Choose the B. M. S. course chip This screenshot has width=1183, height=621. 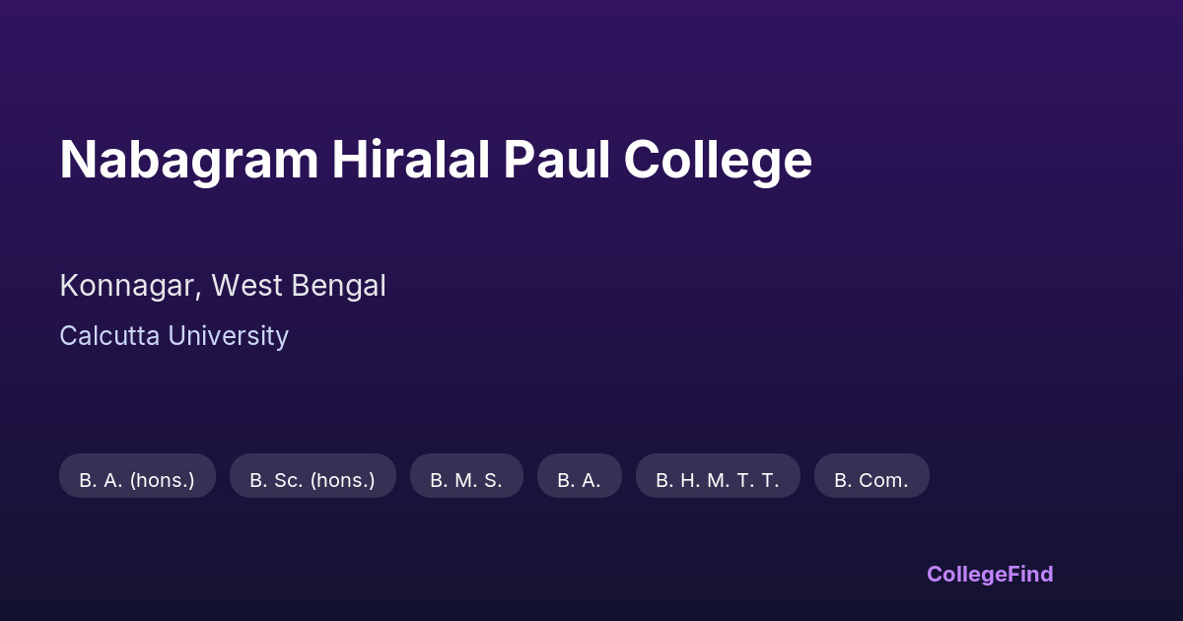click(466, 476)
